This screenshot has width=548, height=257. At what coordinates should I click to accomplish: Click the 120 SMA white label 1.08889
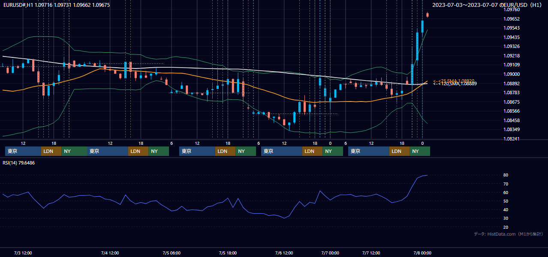tap(455, 84)
